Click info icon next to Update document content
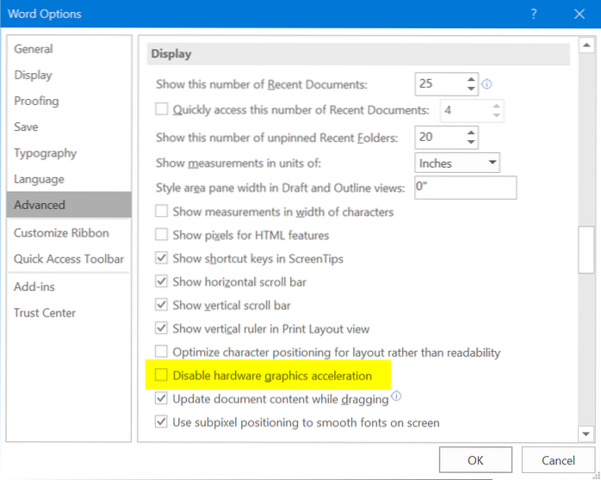Viewport: 601px width, 480px height. click(x=396, y=397)
